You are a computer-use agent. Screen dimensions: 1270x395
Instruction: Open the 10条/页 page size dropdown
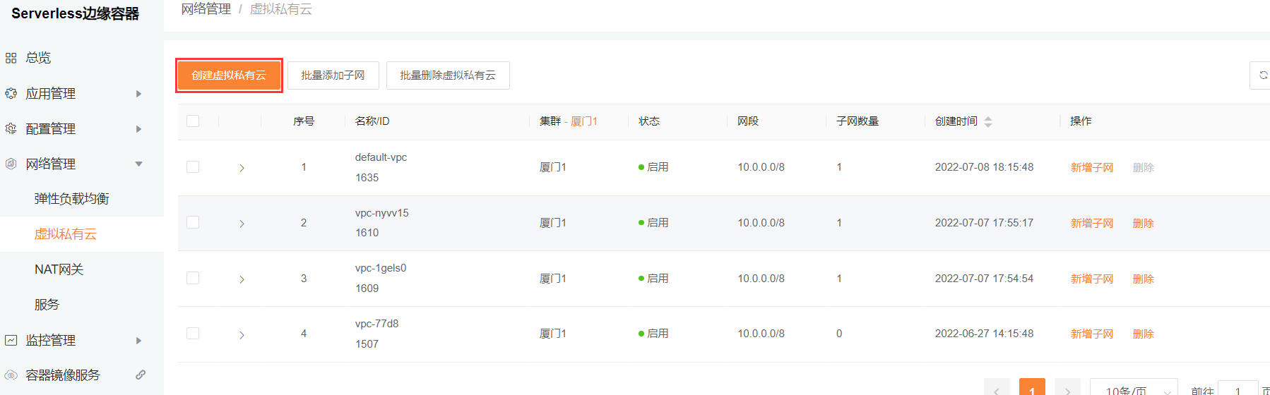[1134, 387]
